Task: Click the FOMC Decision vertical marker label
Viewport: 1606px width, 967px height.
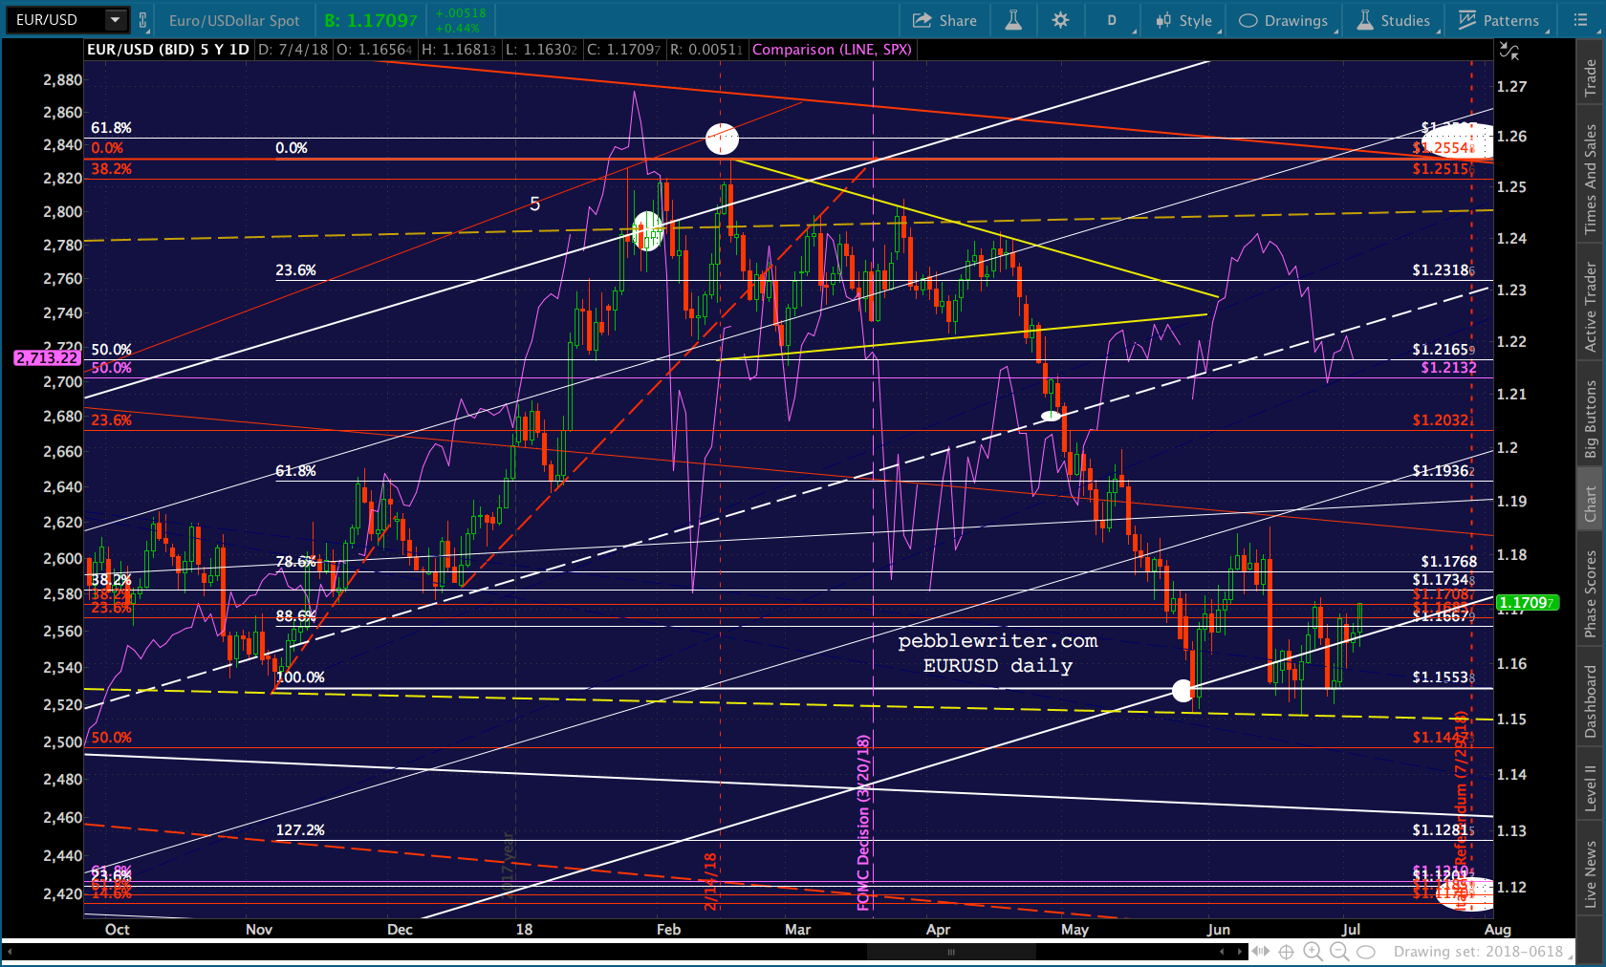Action: [x=863, y=823]
